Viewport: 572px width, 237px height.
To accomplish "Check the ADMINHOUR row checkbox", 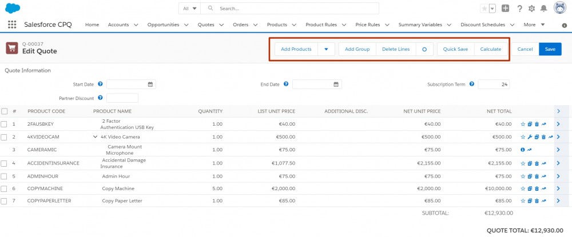I will 3,176.
